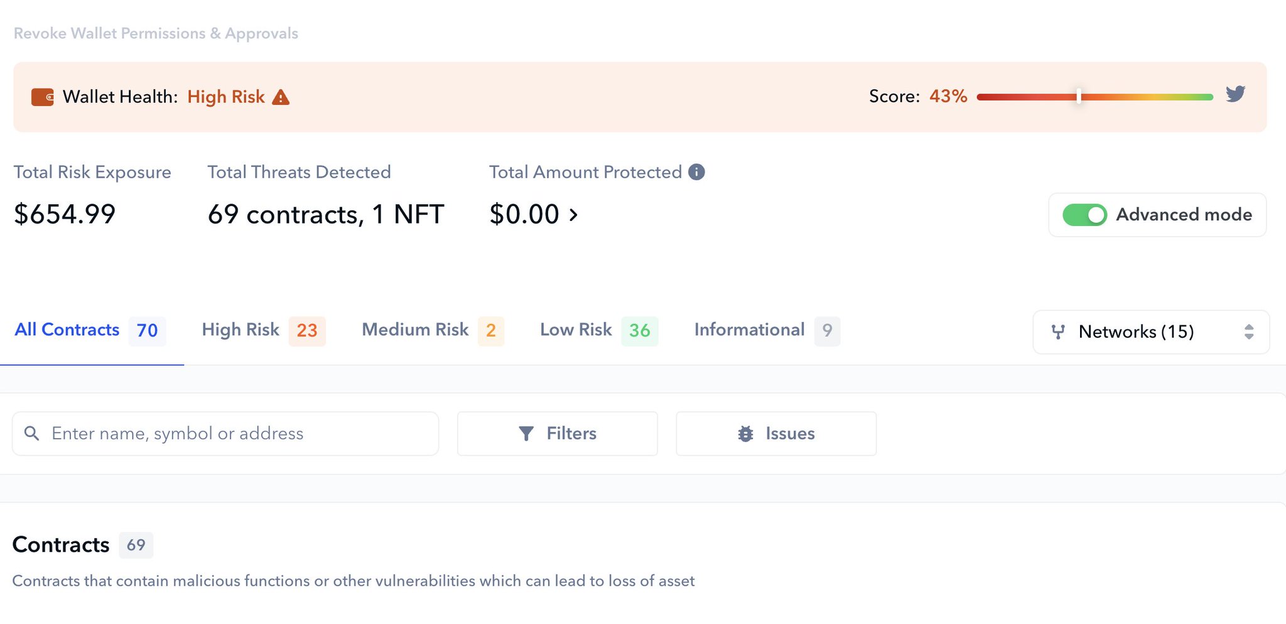
Task: Click the High Risk warning triangle icon
Action: coord(281,97)
